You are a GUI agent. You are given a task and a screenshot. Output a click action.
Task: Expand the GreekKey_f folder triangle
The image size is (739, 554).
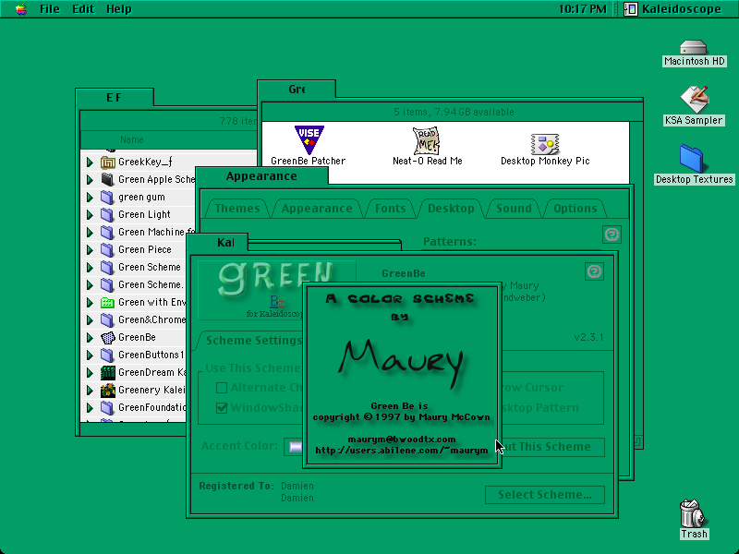coord(90,163)
